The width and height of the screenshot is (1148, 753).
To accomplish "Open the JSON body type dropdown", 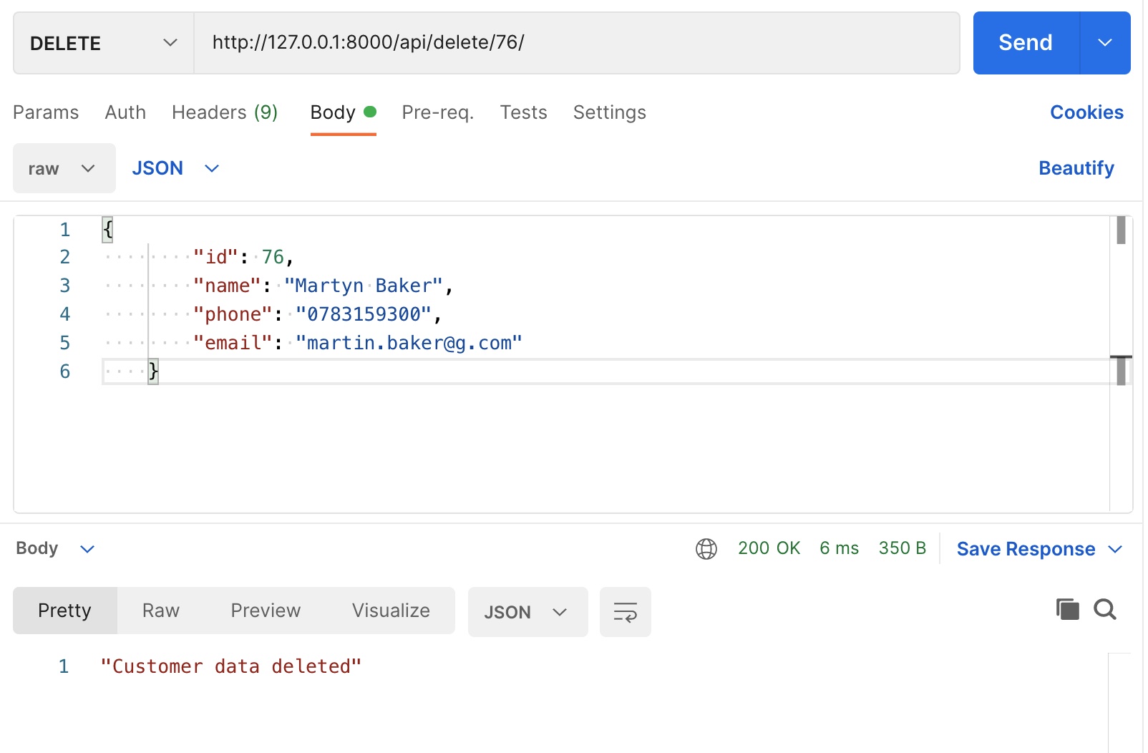I will point(175,168).
